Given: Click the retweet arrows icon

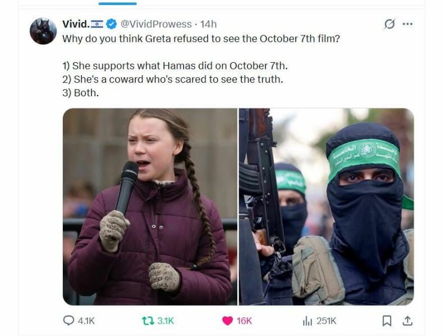Looking at the screenshot, I should (148, 321).
